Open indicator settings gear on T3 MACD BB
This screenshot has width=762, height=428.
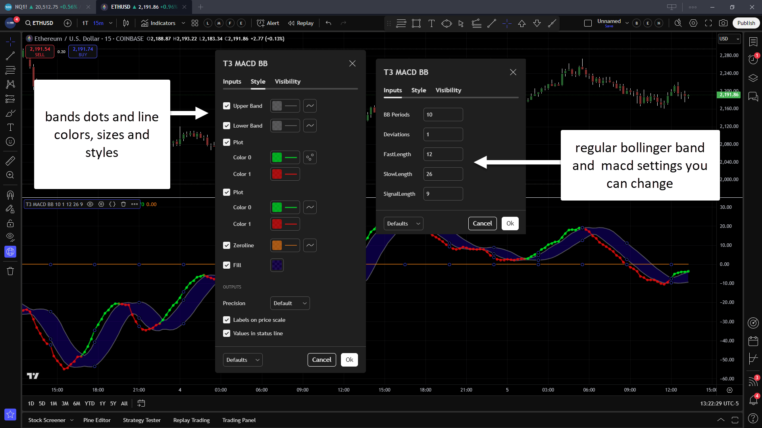click(x=101, y=204)
